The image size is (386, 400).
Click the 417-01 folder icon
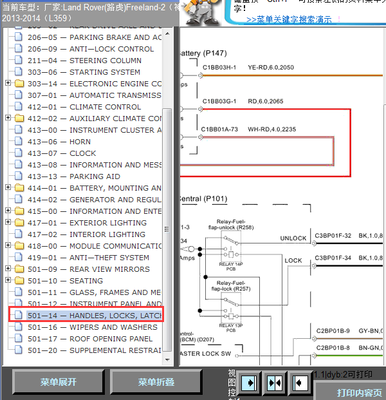coord(19,222)
